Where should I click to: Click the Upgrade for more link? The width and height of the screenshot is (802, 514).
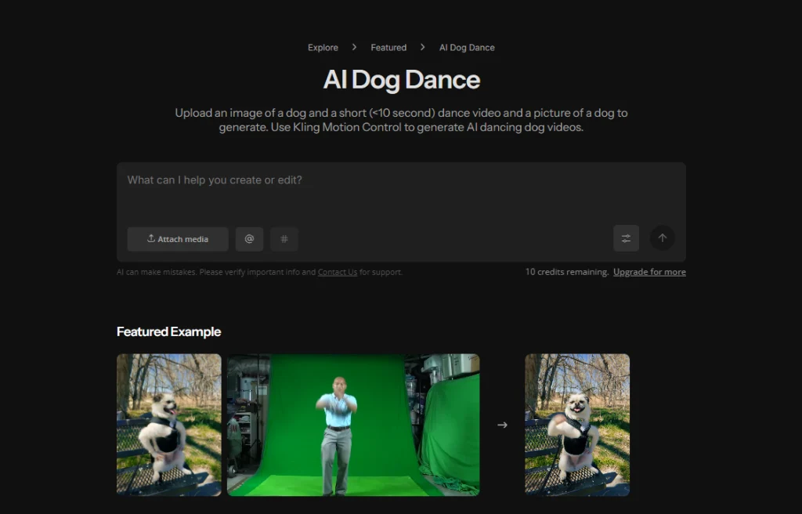(649, 273)
